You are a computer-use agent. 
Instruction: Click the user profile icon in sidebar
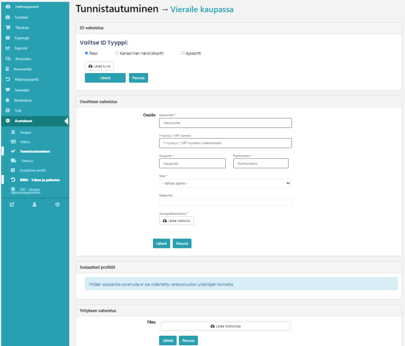coord(35,204)
